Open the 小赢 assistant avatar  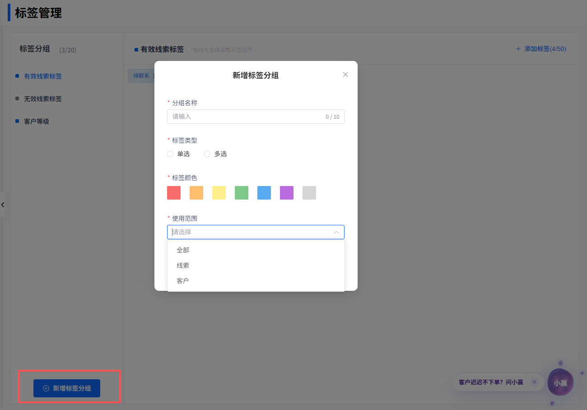click(560, 382)
